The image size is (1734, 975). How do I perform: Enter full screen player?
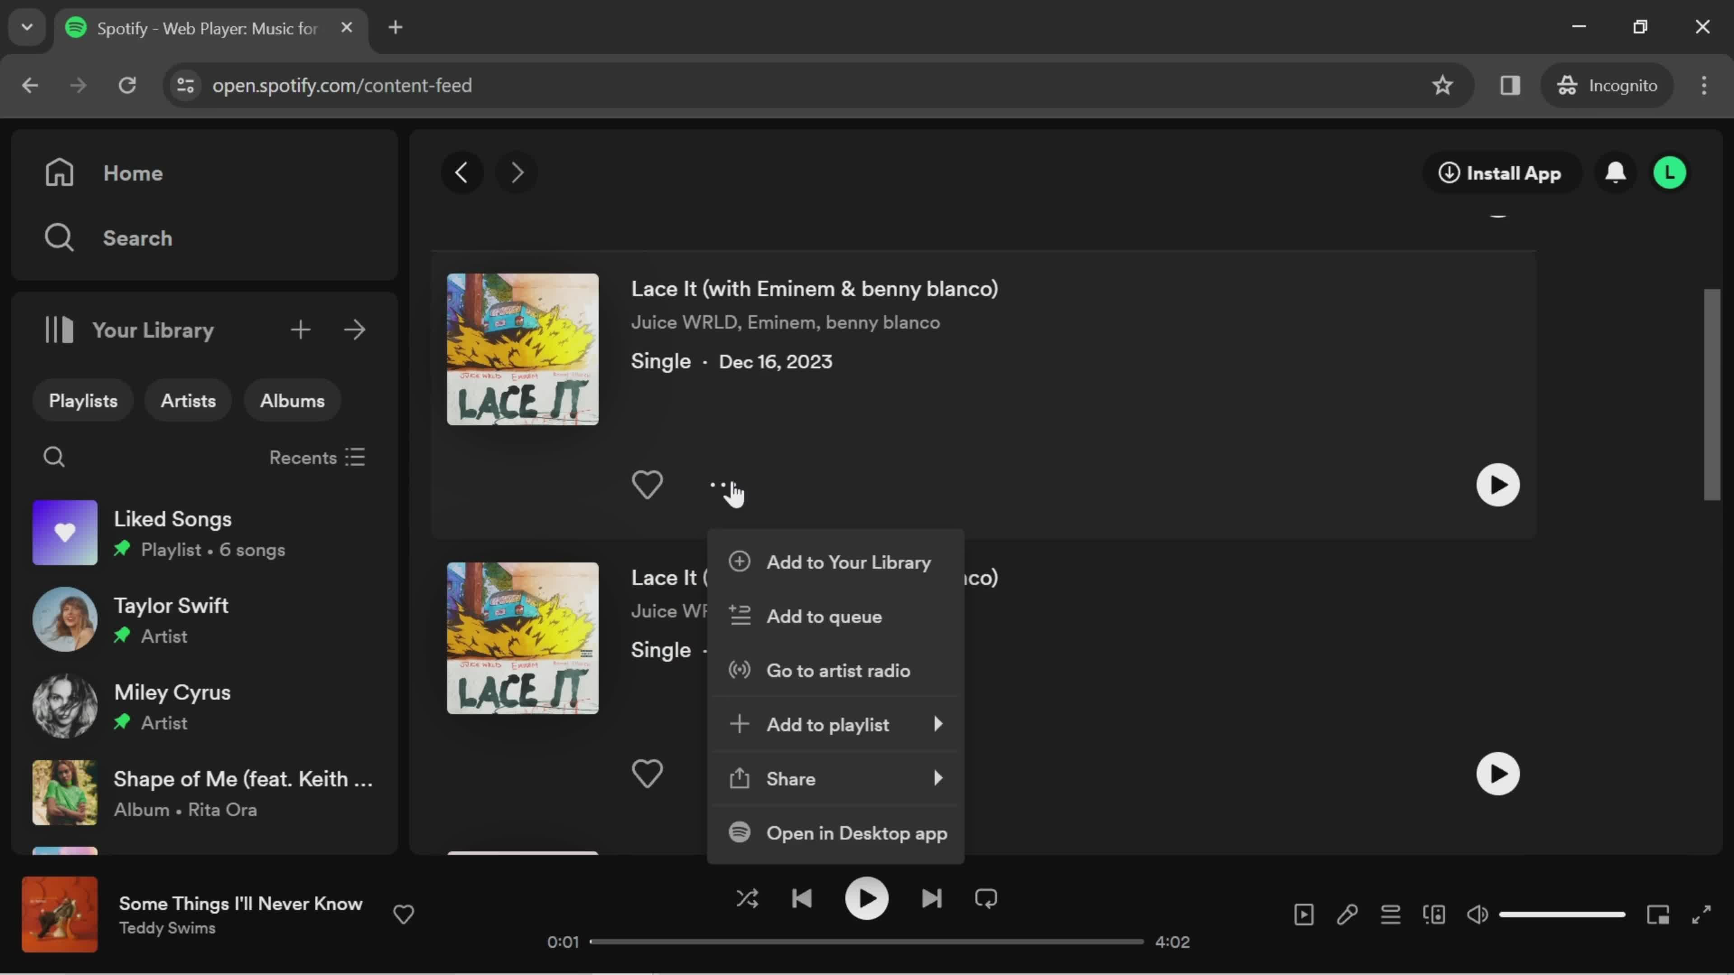point(1701,915)
